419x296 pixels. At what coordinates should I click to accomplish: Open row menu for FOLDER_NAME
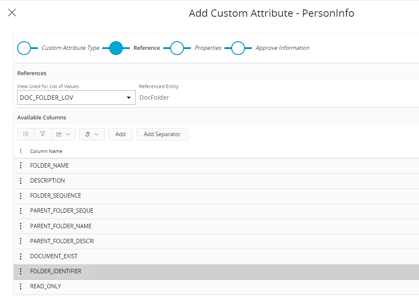point(21,165)
